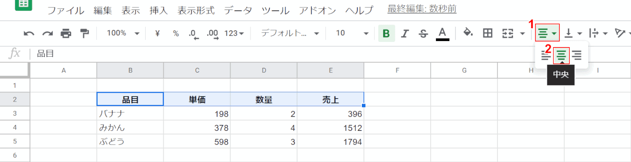
Task: Open the font size 10 dropdown
Action: [x=352, y=33]
